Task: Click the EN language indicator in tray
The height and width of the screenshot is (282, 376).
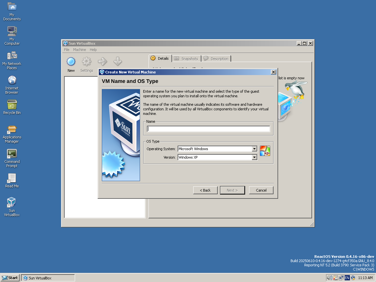Action: (x=347, y=278)
